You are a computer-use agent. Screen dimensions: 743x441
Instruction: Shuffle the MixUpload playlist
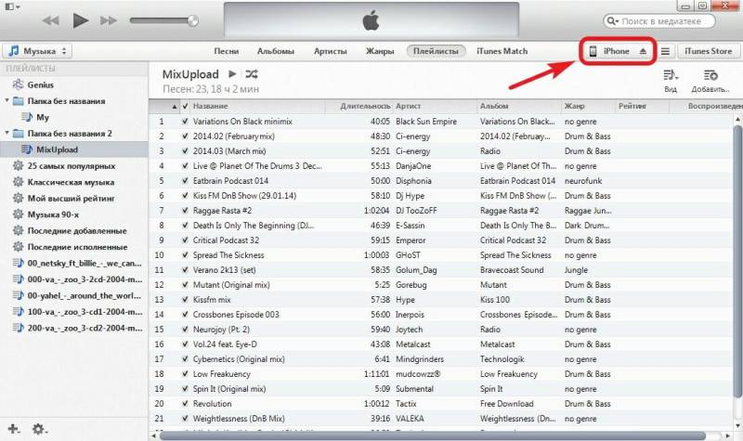(x=253, y=74)
